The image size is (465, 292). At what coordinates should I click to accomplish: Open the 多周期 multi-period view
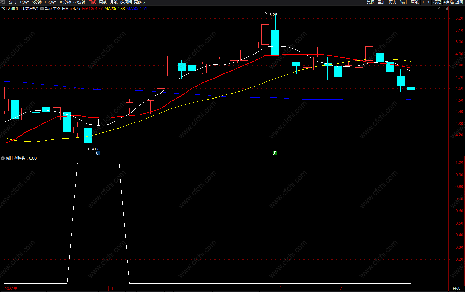tap(126, 2)
